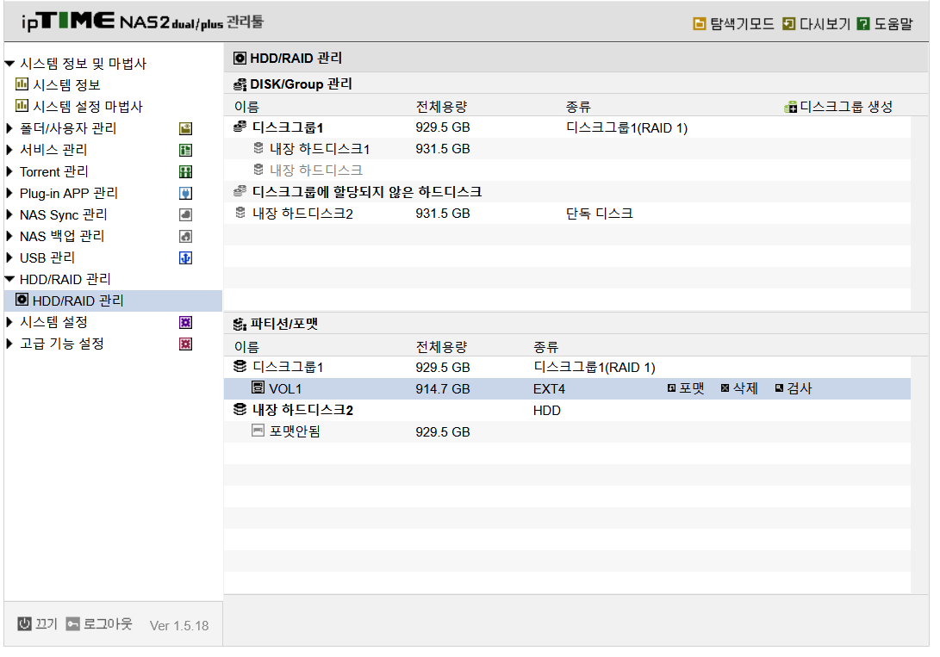Screen dimensions: 940x657
Task: Click the 끄기 power icon
Action: pyautogui.click(x=24, y=624)
